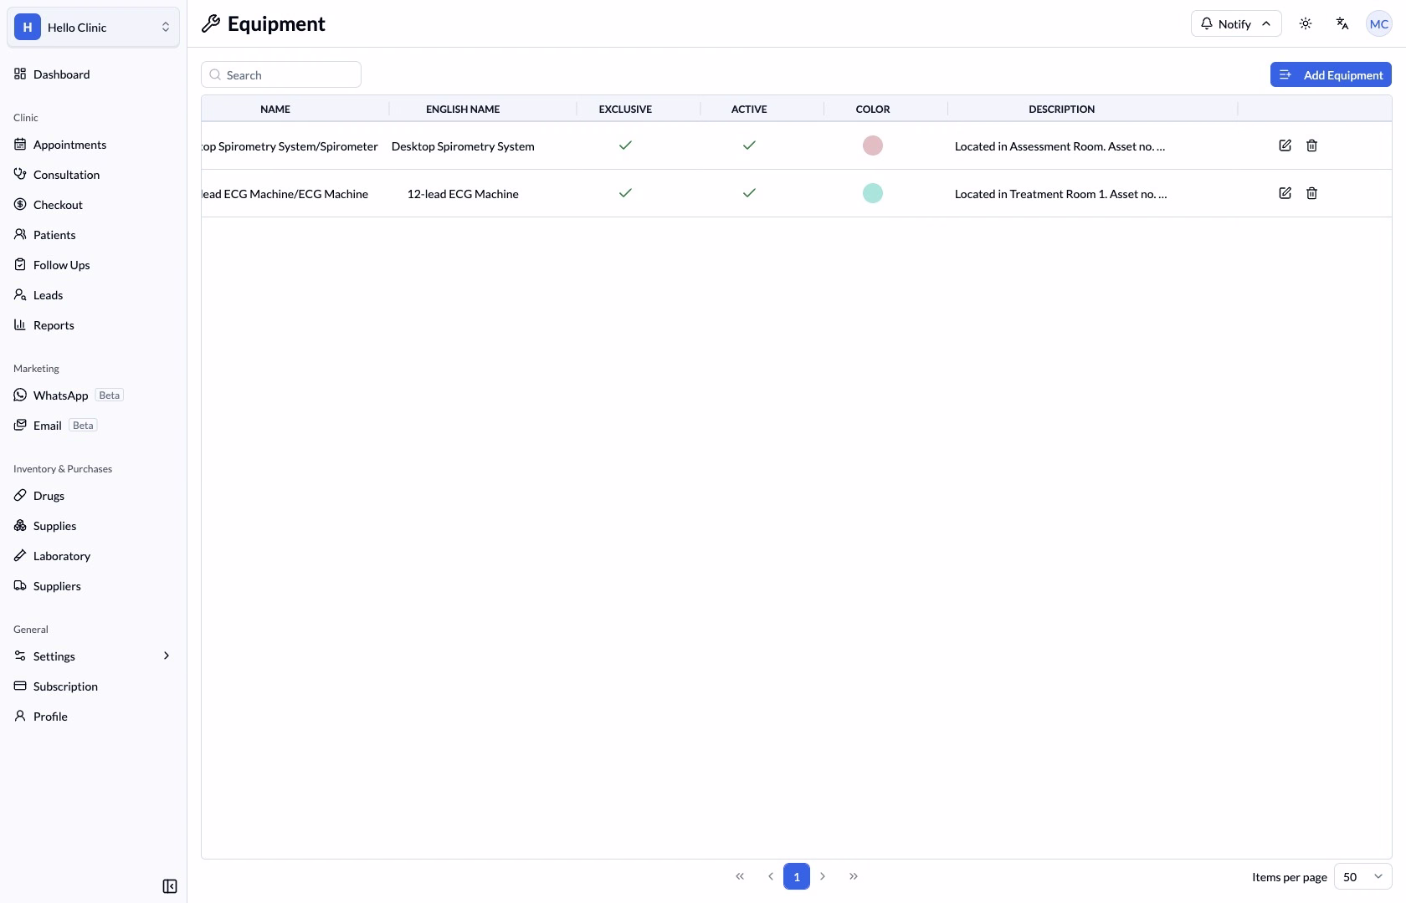Open the MC user avatar
The width and height of the screenshot is (1406, 903).
[1378, 23]
